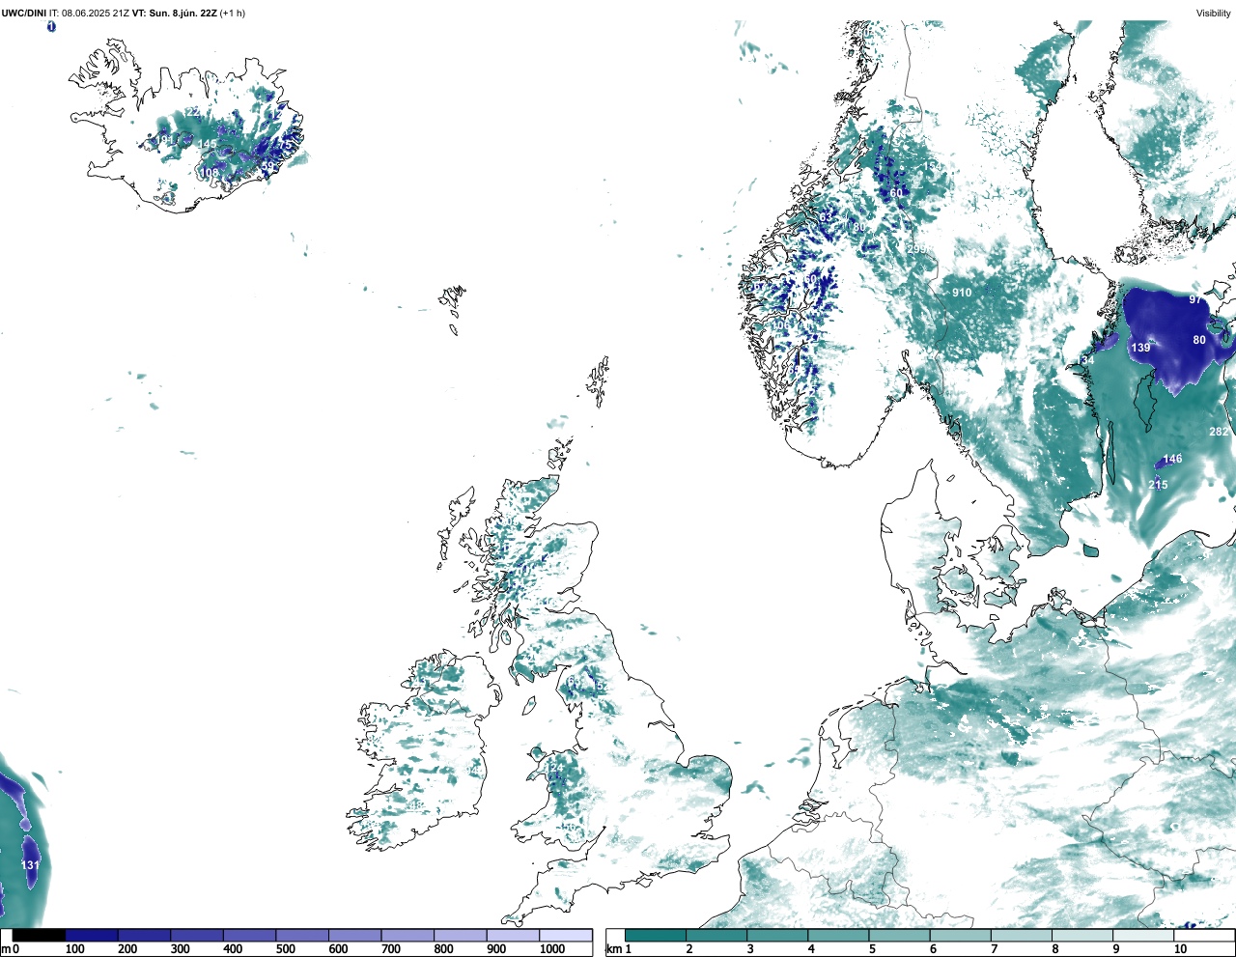Image resolution: width=1236 pixels, height=957 pixels.
Task: Click the '100' meters scale label
Action: coord(74,949)
